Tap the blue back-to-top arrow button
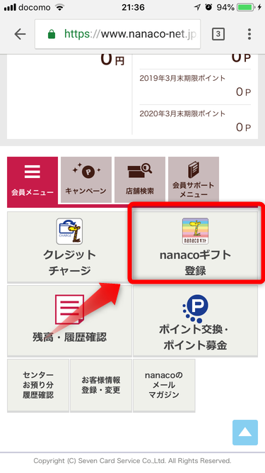Image resolution: width=265 pixels, height=473 pixels. [245, 433]
